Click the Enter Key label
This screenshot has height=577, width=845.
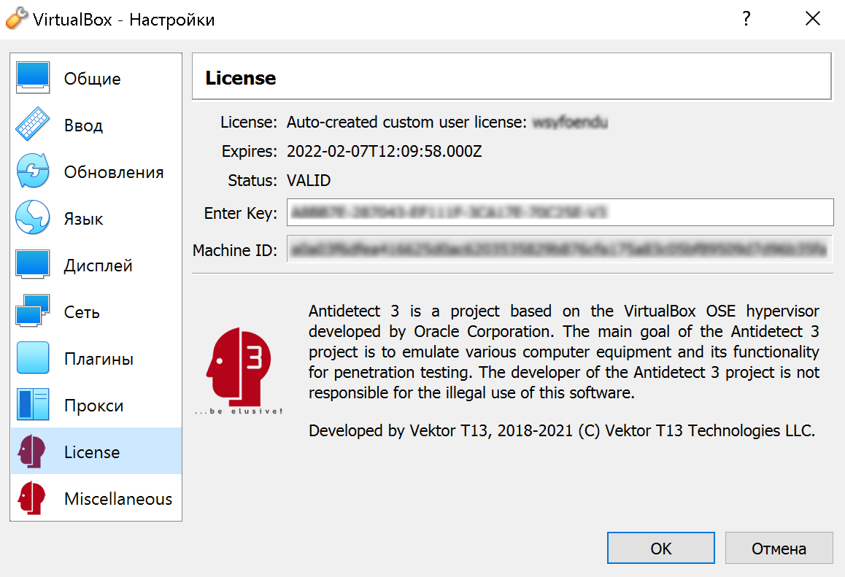240,213
